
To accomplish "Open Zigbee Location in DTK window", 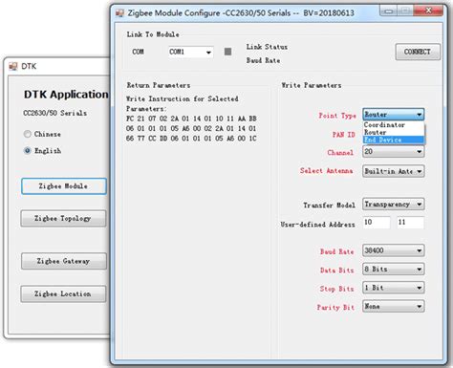I will pyautogui.click(x=63, y=293).
